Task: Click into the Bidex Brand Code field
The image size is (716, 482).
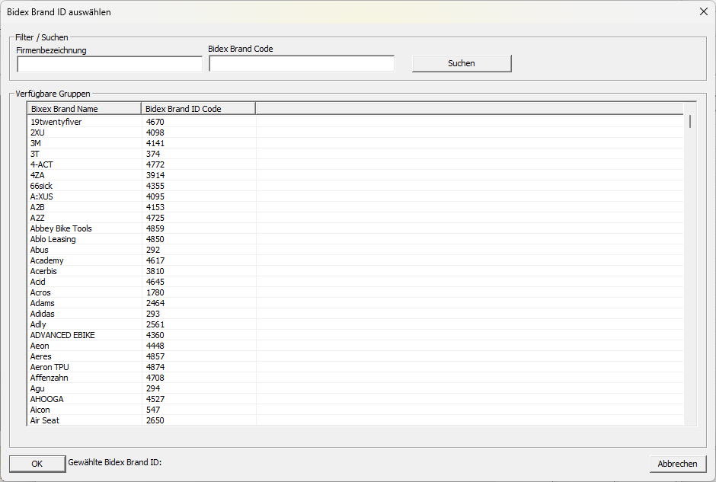Action: (302, 63)
